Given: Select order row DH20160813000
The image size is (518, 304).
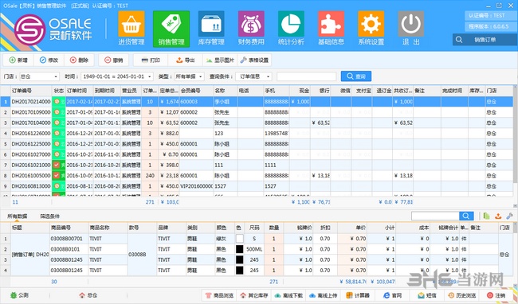Looking at the screenshot, I should (257, 186).
